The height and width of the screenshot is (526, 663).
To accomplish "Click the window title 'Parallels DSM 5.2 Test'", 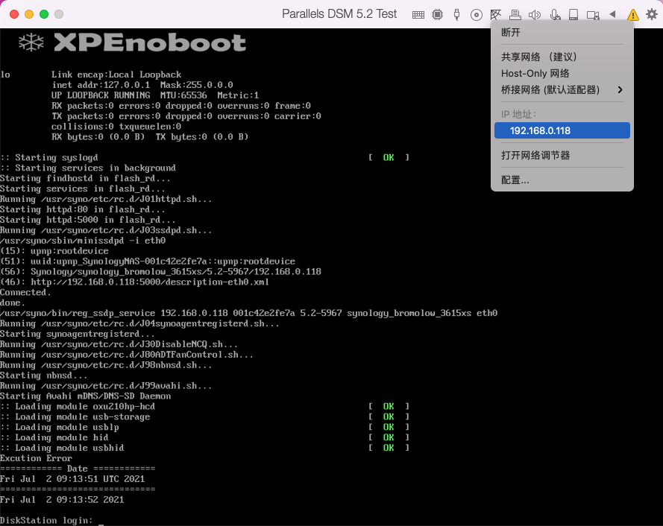I will pyautogui.click(x=339, y=14).
